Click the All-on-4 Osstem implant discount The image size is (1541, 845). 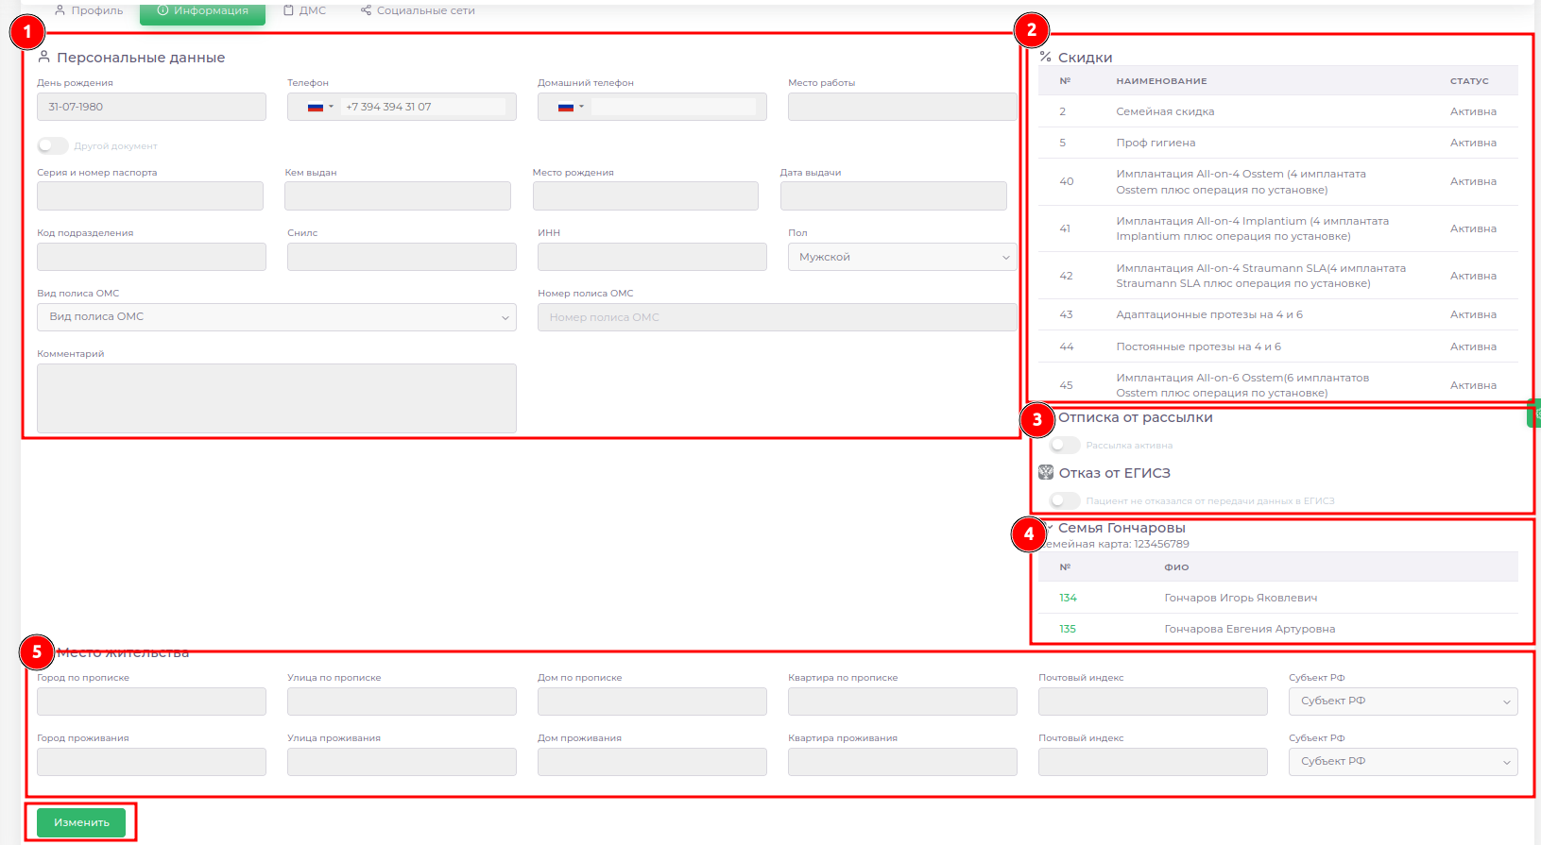[x=1278, y=181]
